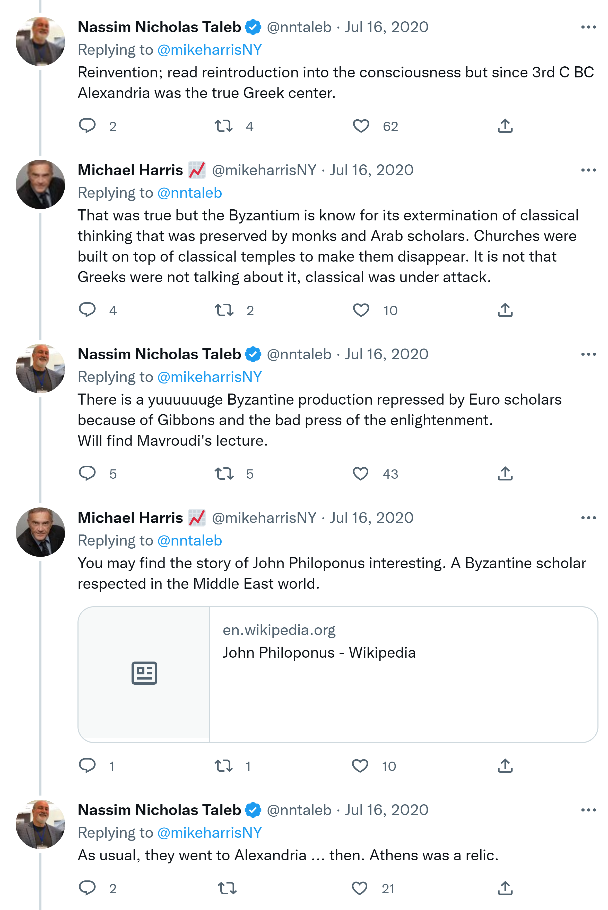Open Michael Harris's profile picture on Byzantium tweet
The image size is (608, 910).
click(40, 184)
